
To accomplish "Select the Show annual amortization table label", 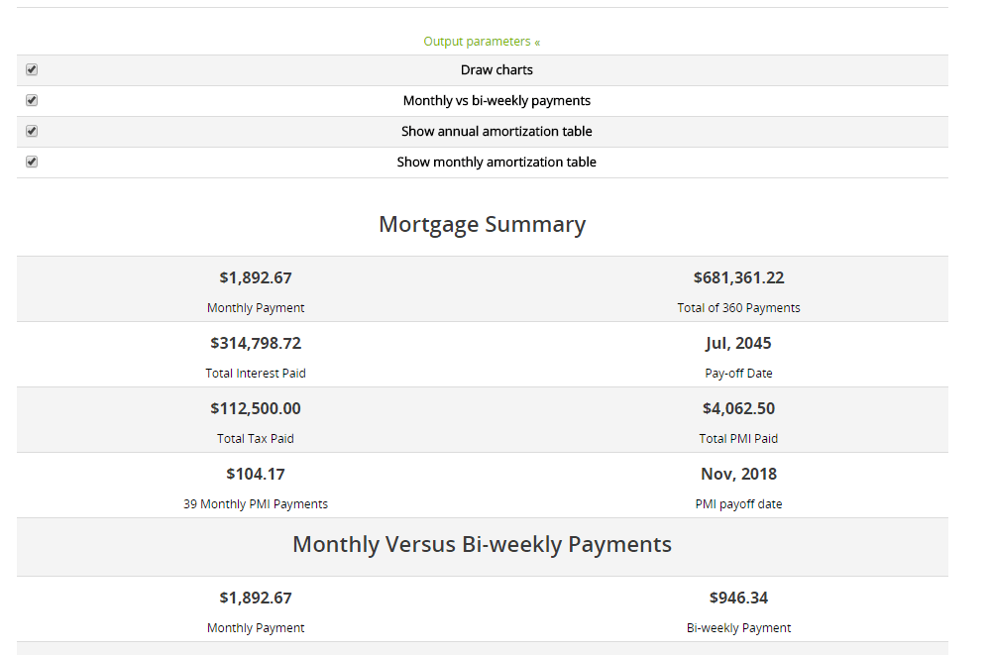I will point(496,132).
